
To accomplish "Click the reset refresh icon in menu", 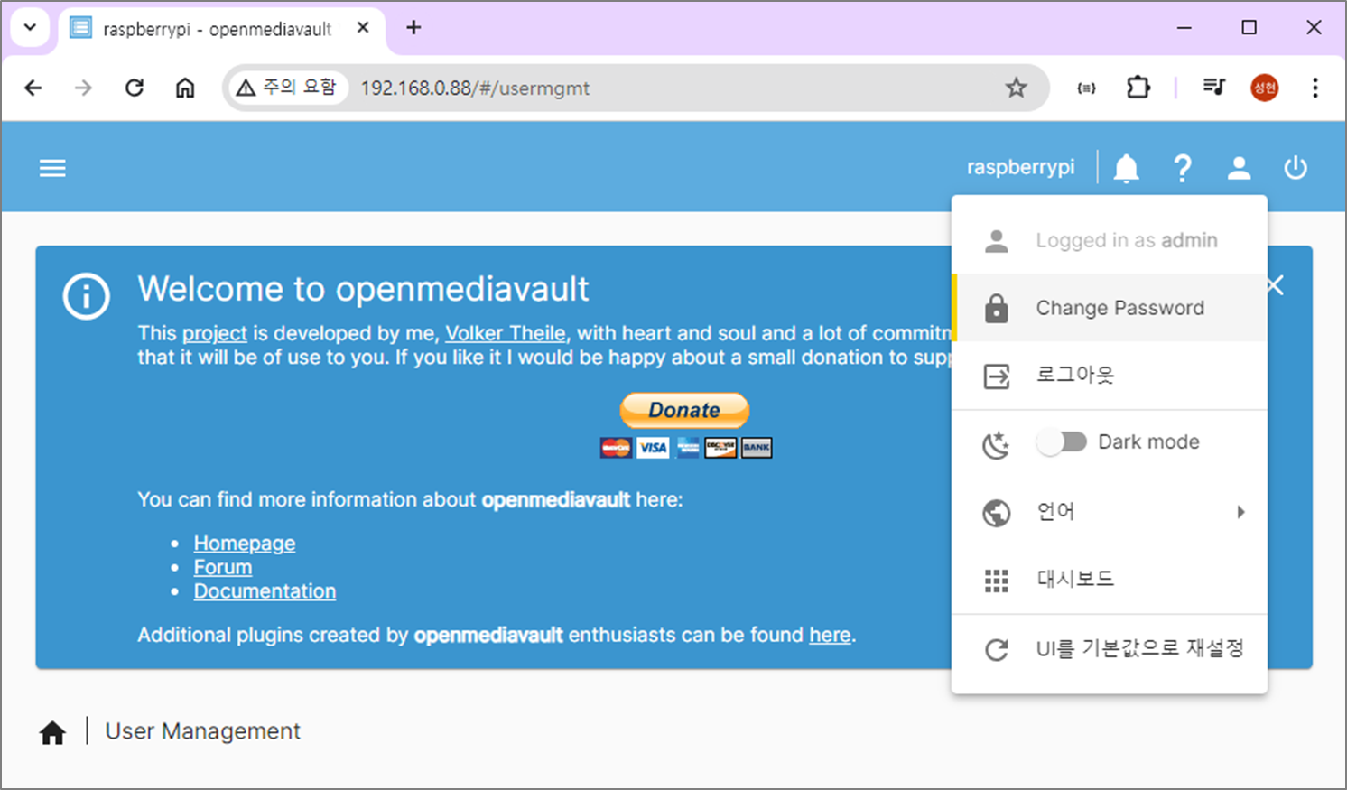I will (x=996, y=649).
